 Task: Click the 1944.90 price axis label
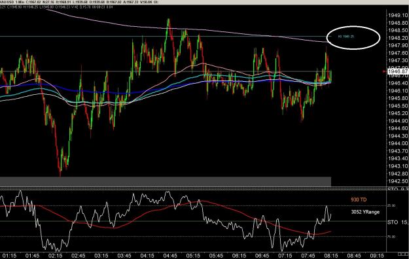tap(398, 121)
